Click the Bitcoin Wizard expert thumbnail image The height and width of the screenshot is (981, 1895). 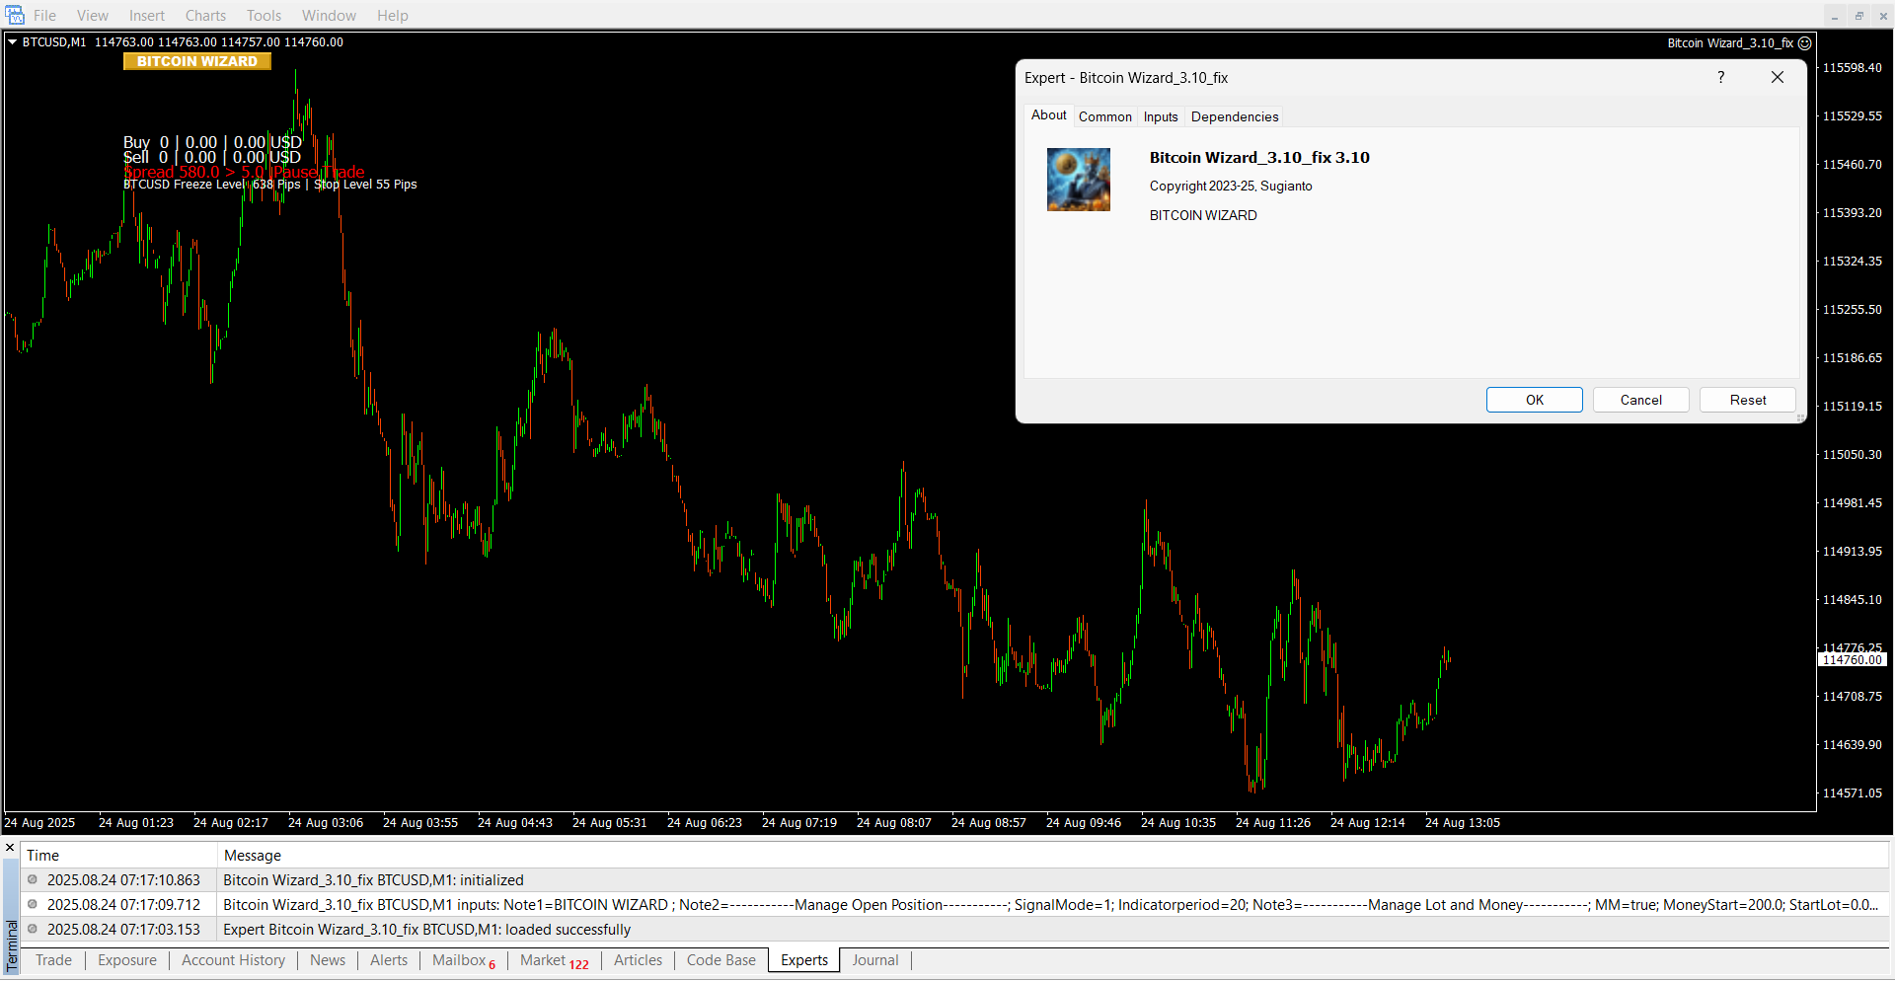(1078, 180)
